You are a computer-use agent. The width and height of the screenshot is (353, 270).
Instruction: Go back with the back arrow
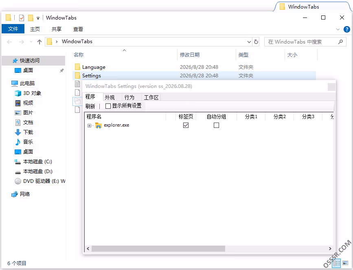(x=9, y=42)
